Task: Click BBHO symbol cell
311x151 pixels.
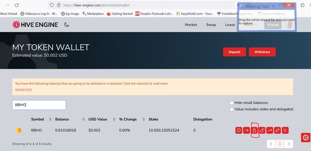Action: tap(36, 130)
